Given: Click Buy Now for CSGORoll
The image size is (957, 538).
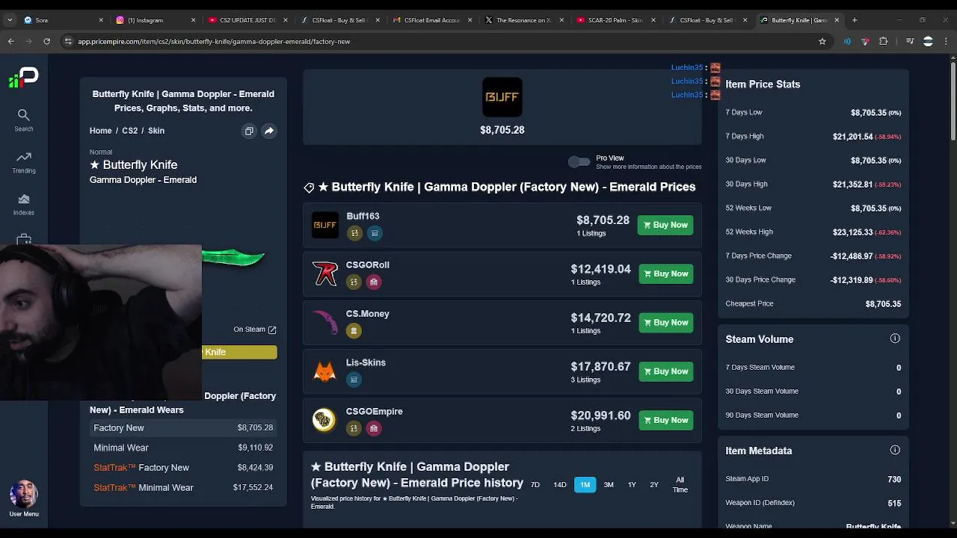Looking at the screenshot, I should (665, 273).
